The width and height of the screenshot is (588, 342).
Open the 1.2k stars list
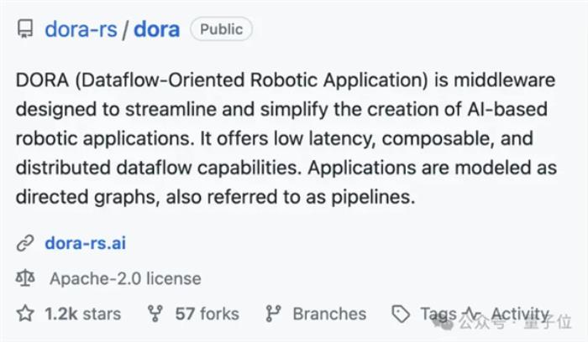point(83,313)
